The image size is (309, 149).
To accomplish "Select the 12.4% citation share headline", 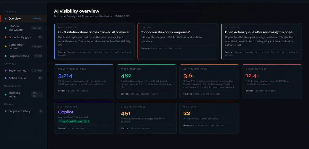I will [x=93, y=32].
